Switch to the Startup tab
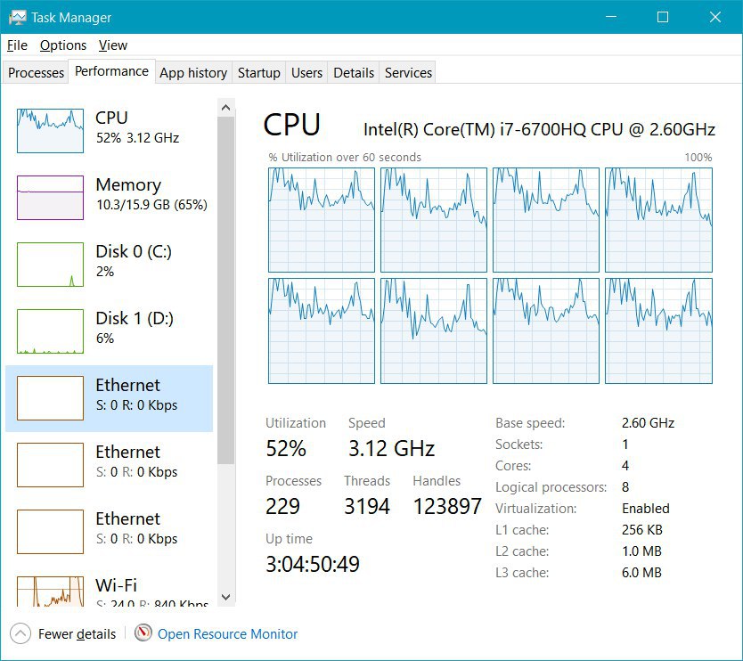 pos(258,72)
